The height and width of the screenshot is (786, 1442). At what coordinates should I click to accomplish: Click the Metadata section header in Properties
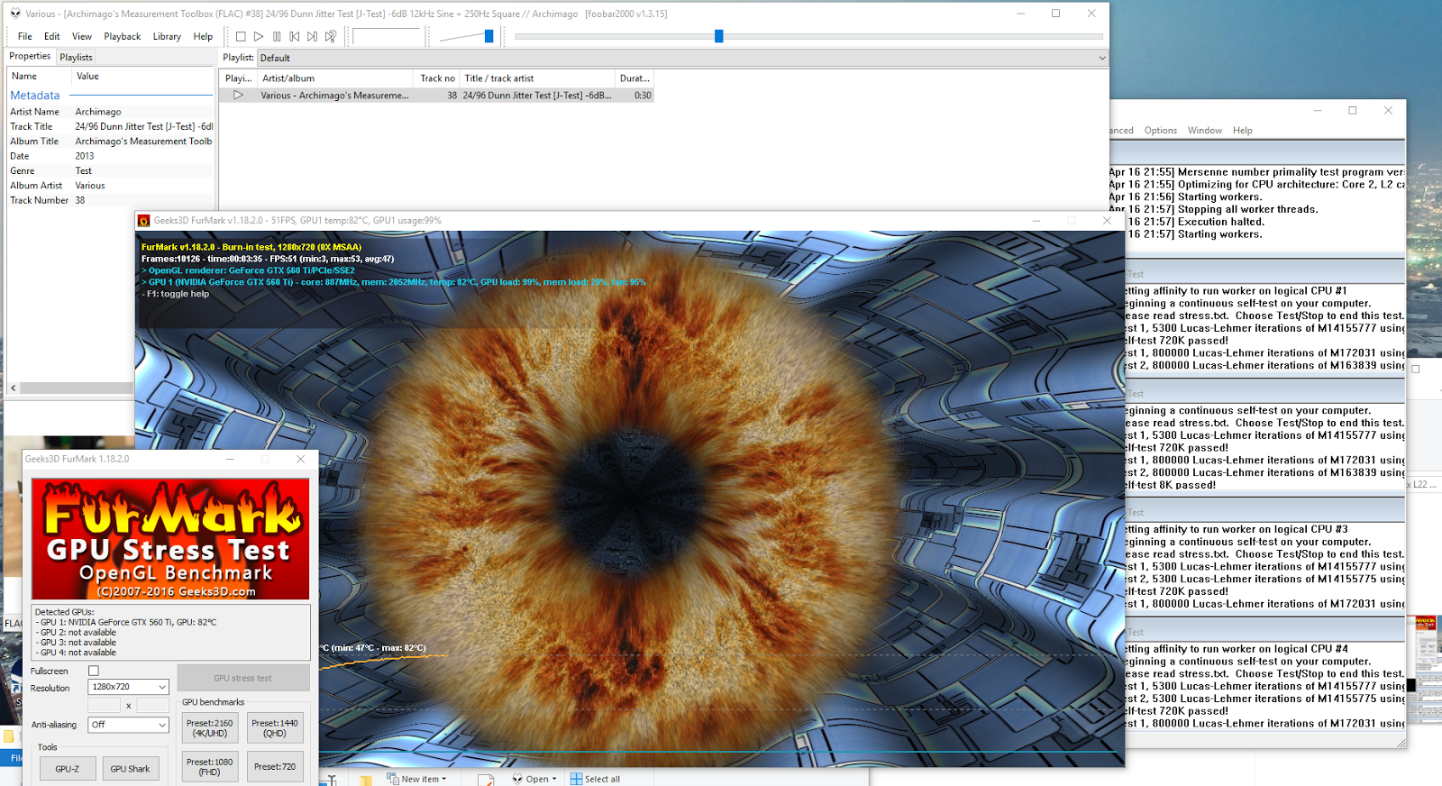click(35, 96)
